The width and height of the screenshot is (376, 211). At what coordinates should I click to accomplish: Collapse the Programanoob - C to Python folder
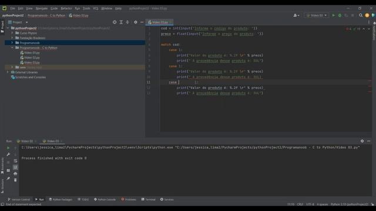tap(12, 48)
